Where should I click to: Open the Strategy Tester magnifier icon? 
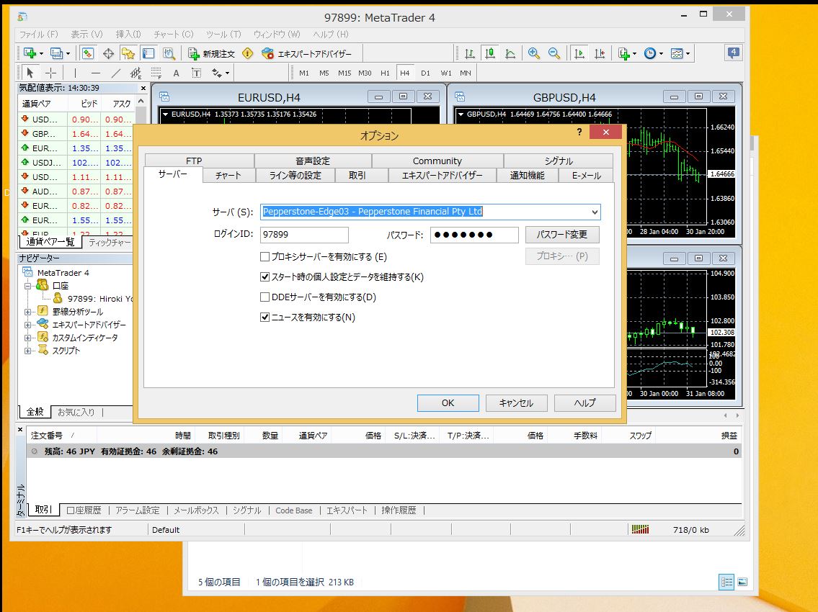pos(169,53)
